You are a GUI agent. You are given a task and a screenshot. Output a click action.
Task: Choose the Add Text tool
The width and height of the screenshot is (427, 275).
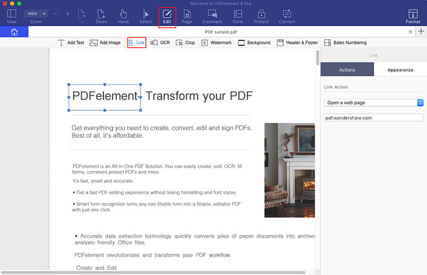[71, 43]
